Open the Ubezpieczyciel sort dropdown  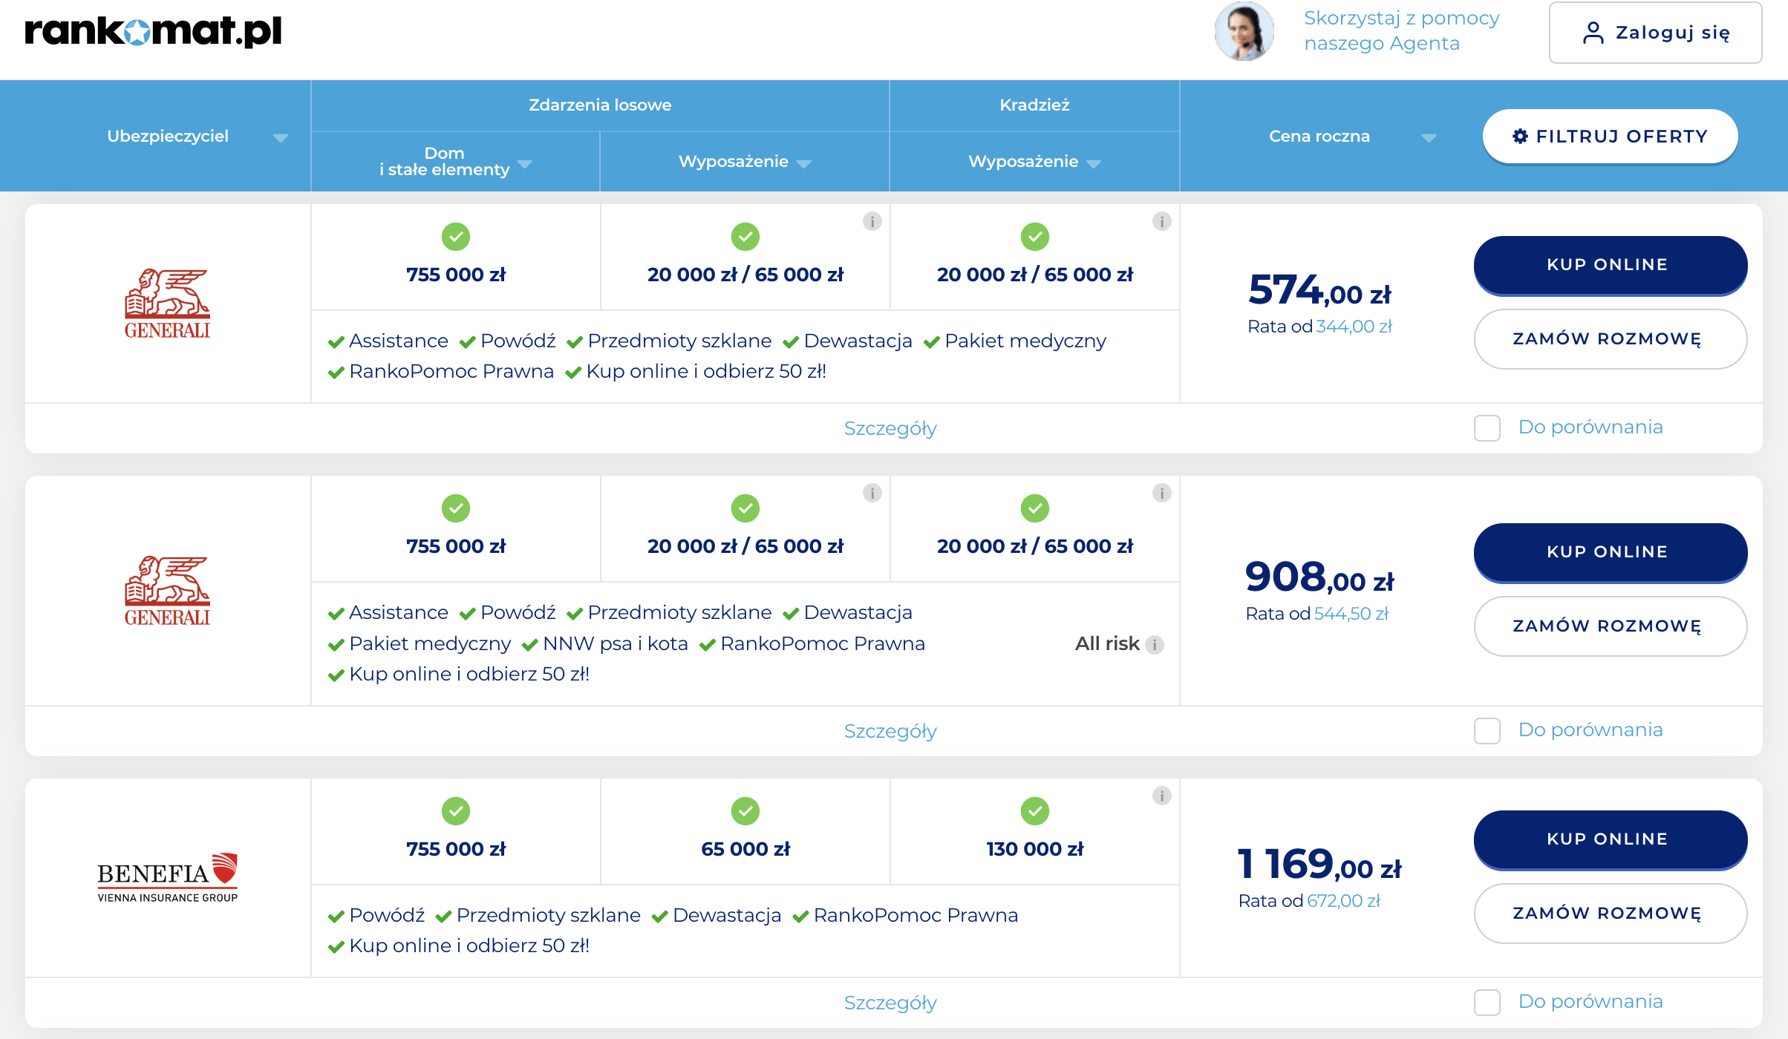(x=280, y=138)
